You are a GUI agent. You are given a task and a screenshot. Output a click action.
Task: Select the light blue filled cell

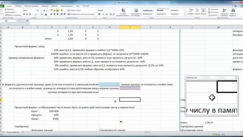109,84
